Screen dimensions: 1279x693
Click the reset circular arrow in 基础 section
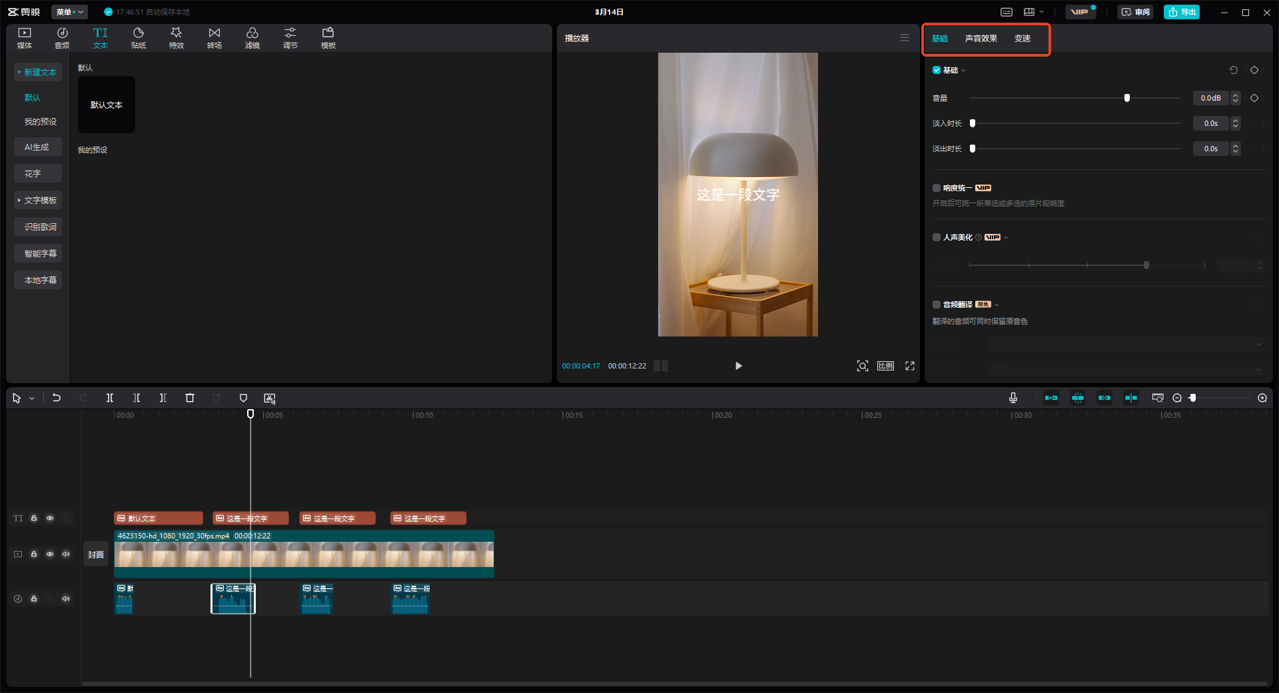point(1234,70)
